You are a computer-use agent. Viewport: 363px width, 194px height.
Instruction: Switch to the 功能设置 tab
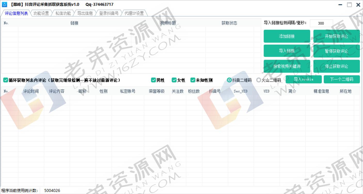pyautogui.click(x=41, y=13)
